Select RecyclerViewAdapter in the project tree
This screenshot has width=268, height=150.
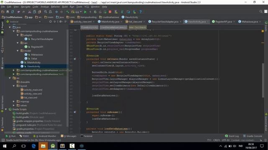click(x=42, y=39)
